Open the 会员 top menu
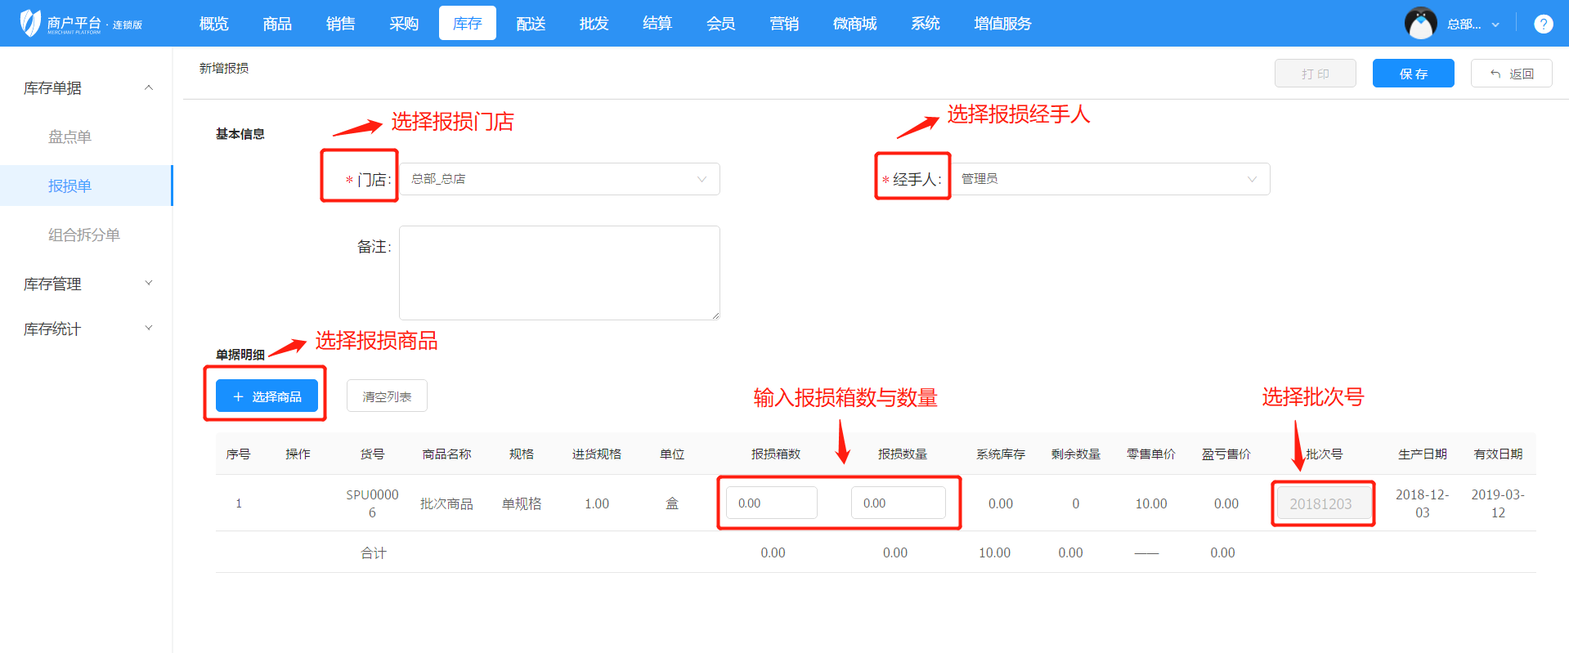The width and height of the screenshot is (1569, 653). tap(720, 24)
